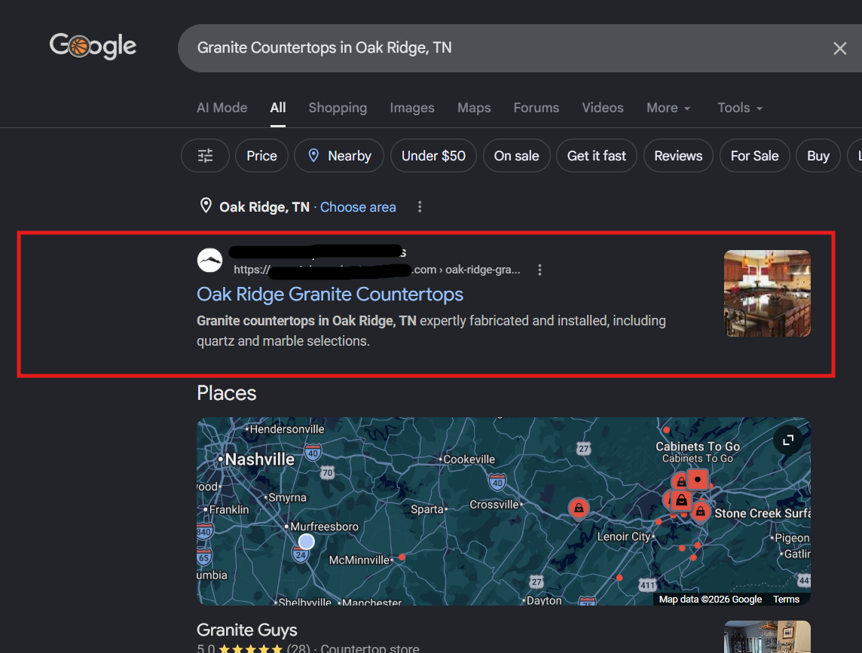This screenshot has width=862, height=653.
Task: Apply the Under $50 filter
Action: pyautogui.click(x=433, y=156)
